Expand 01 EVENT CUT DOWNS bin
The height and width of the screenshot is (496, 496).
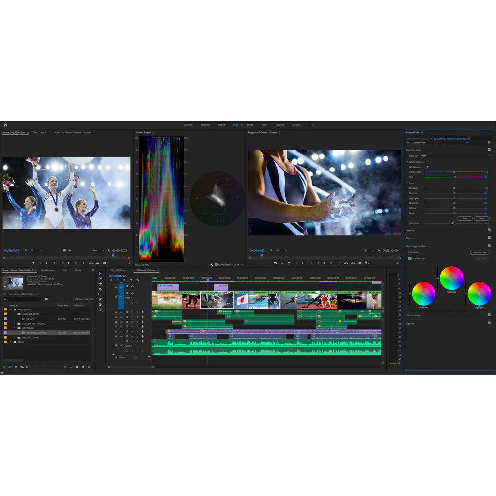coord(15,324)
